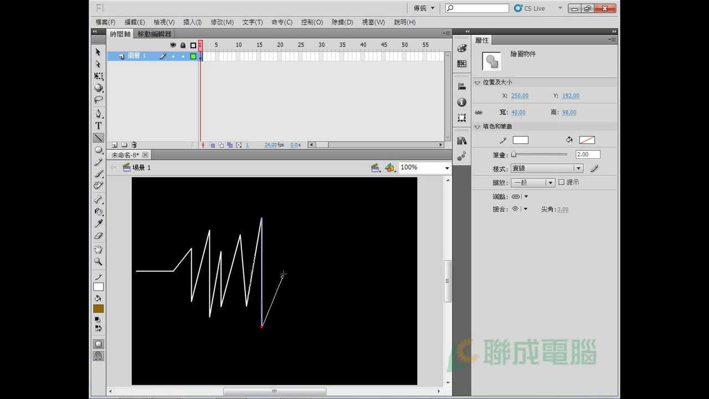Open the Swatches panel grid icon
Image resolution: width=709 pixels, height=399 pixels.
point(462,64)
